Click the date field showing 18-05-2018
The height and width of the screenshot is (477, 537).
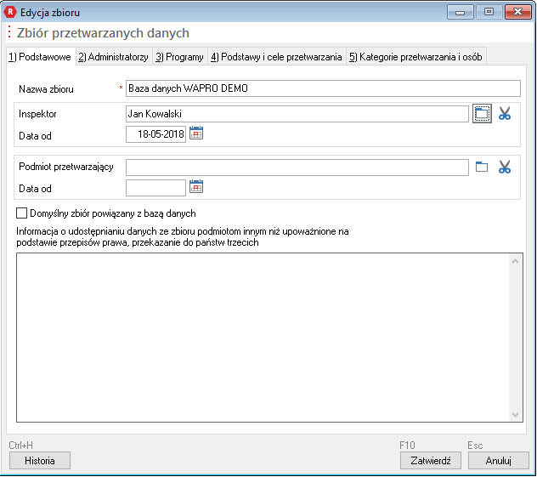click(155, 134)
